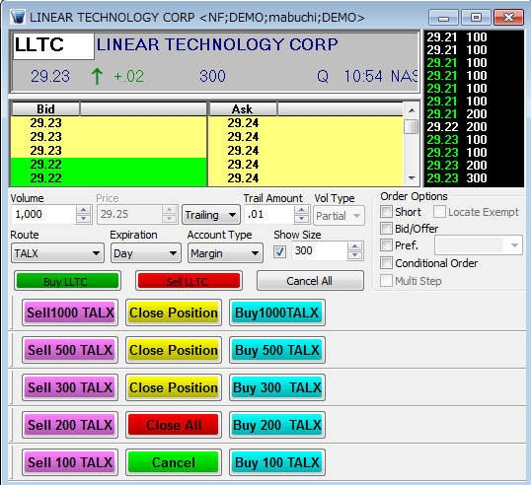Screen dimensions: 531x485
Task: Click Buy 300 TALX button
Action: 277,387
